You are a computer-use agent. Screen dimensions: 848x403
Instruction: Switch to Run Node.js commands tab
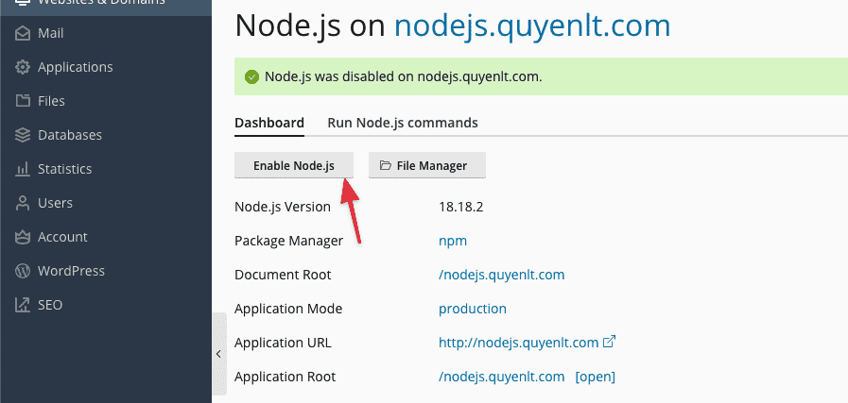click(402, 123)
